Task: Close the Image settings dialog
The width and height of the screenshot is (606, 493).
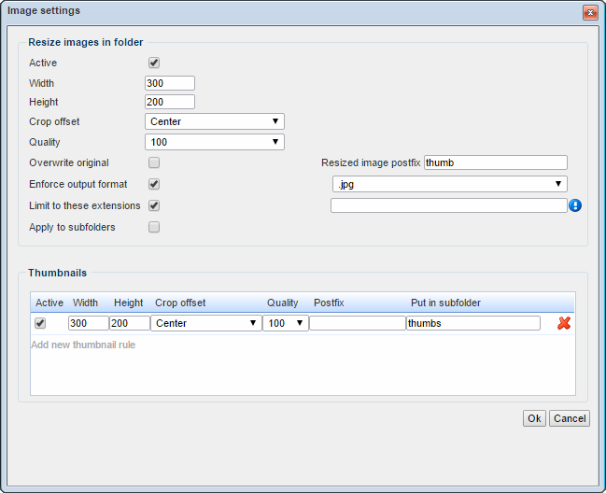Action: coord(590,12)
